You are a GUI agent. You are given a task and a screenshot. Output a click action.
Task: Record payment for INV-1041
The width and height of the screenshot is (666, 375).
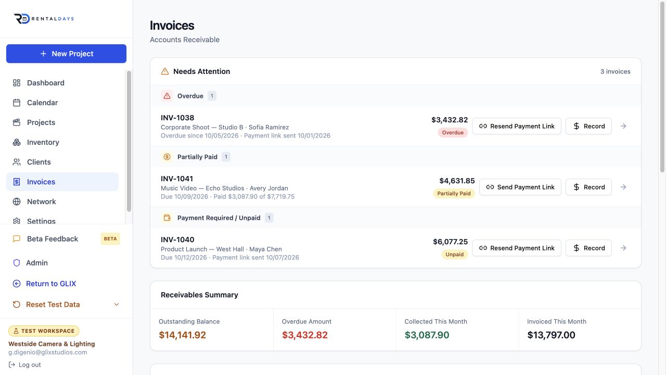588,187
